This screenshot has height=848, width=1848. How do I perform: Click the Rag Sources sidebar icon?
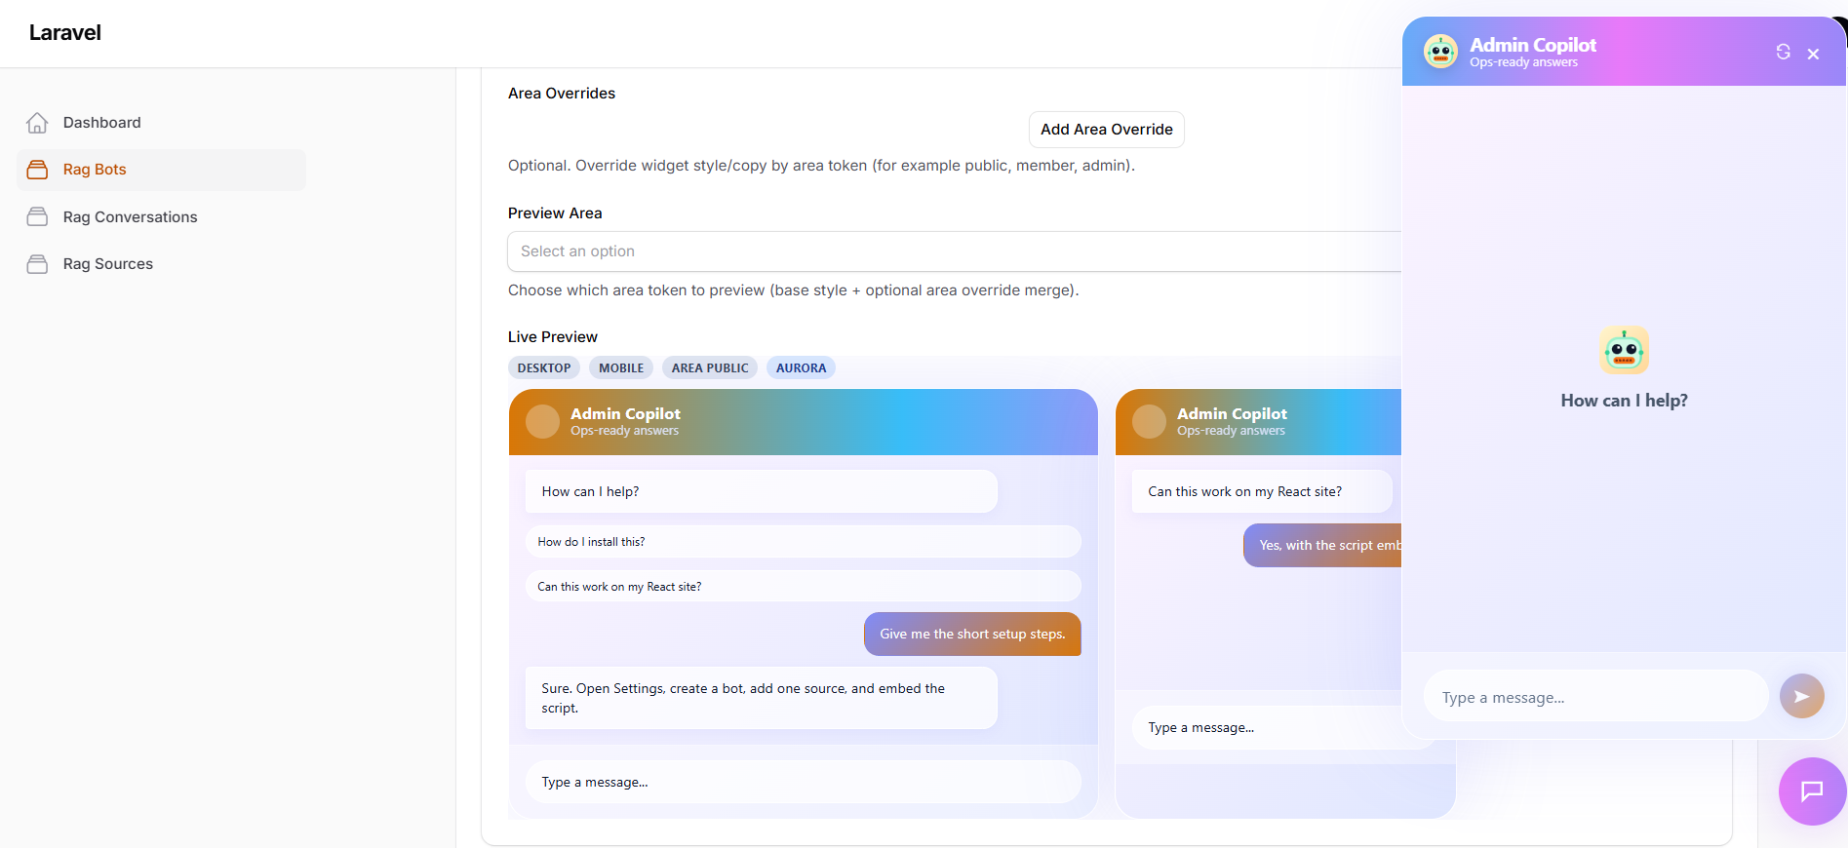[37, 264]
